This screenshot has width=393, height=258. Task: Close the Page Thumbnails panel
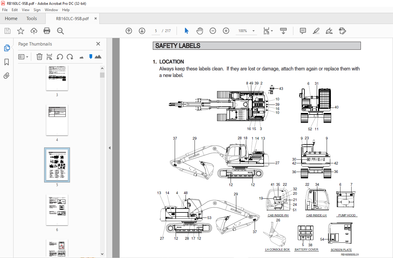[x=98, y=44]
